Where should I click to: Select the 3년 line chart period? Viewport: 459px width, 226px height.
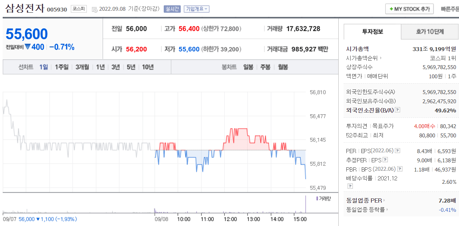point(116,67)
